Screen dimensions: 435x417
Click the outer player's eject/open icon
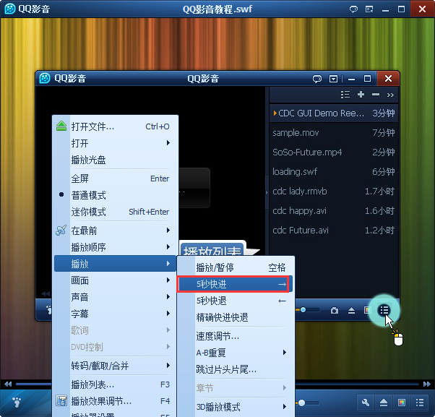click(x=384, y=403)
